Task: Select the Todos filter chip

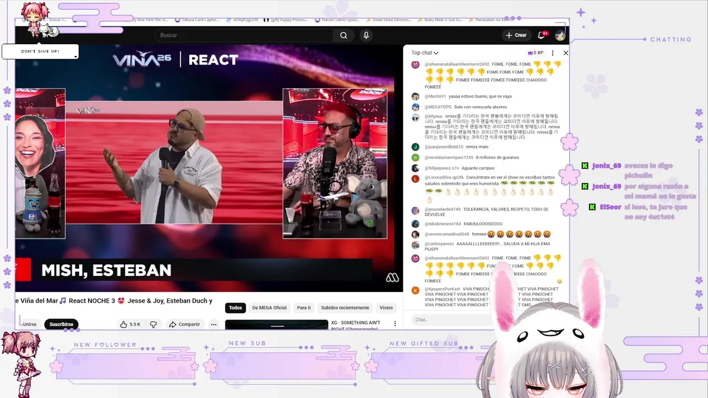Action: coord(236,308)
